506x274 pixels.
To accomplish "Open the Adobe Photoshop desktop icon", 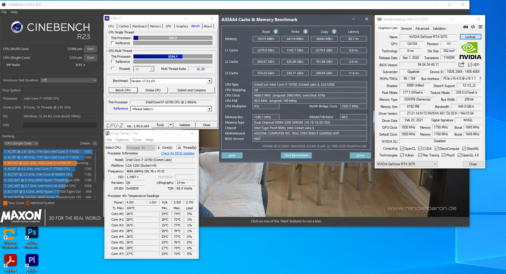I will (x=32, y=238).
